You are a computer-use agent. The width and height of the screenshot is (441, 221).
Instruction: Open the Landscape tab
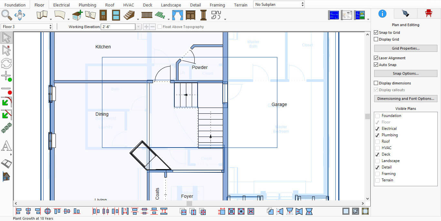[171, 5]
